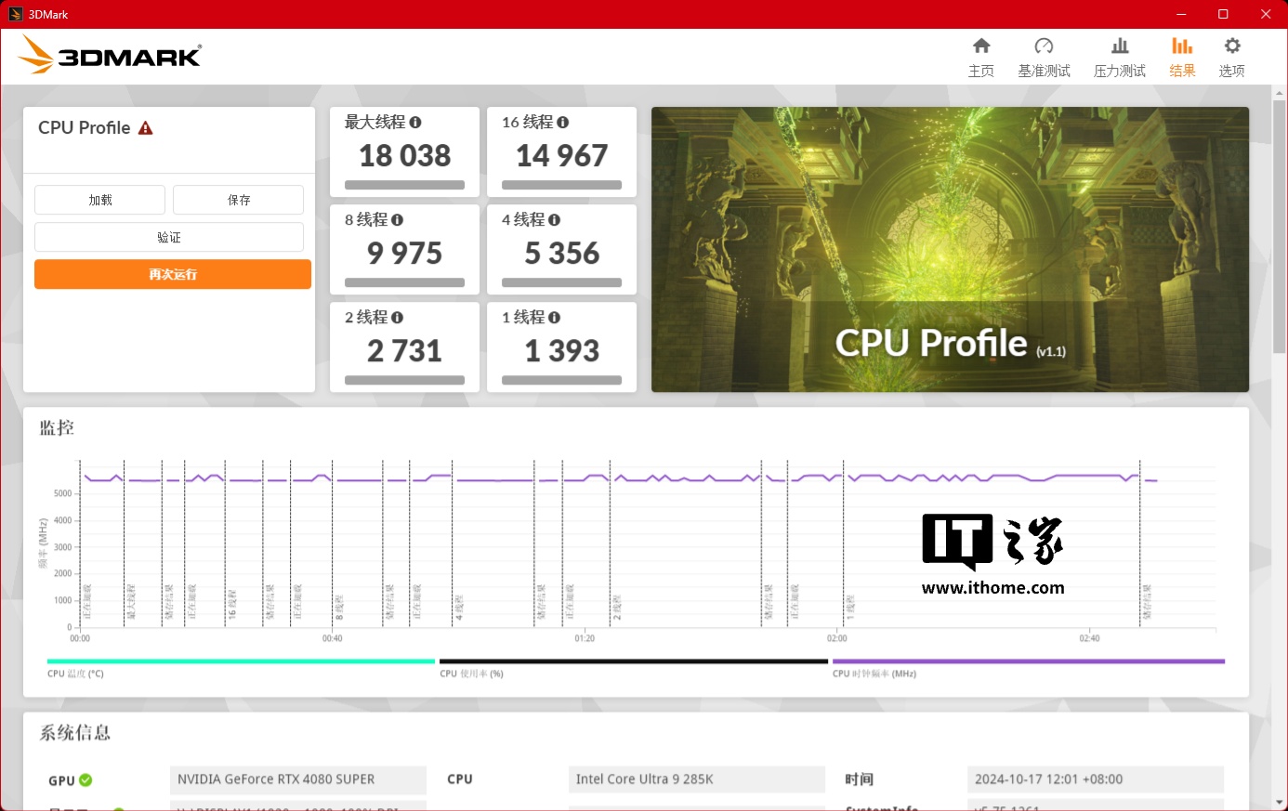Open the Benchmarks (基准测试) gauge icon
This screenshot has width=1288, height=811.
[x=1044, y=46]
